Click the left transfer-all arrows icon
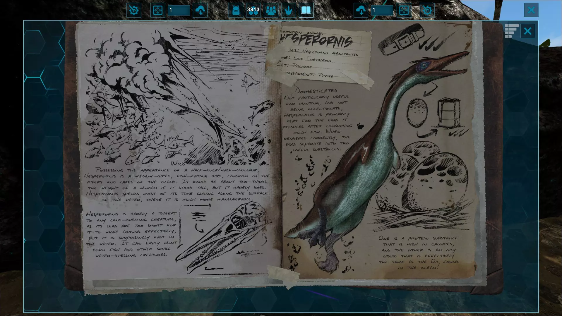Image resolution: width=562 pixels, height=316 pixels. 158,10
